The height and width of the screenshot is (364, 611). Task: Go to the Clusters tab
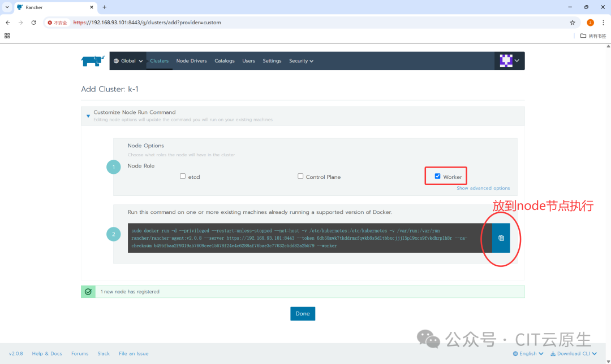160,61
